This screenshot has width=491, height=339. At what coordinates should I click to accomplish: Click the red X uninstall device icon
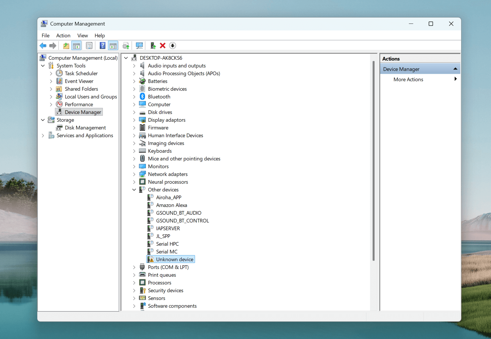pyautogui.click(x=163, y=46)
